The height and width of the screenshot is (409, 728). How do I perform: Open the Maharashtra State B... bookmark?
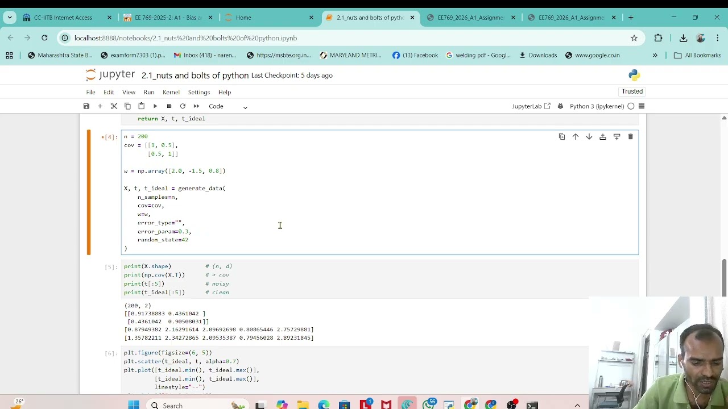click(x=60, y=55)
